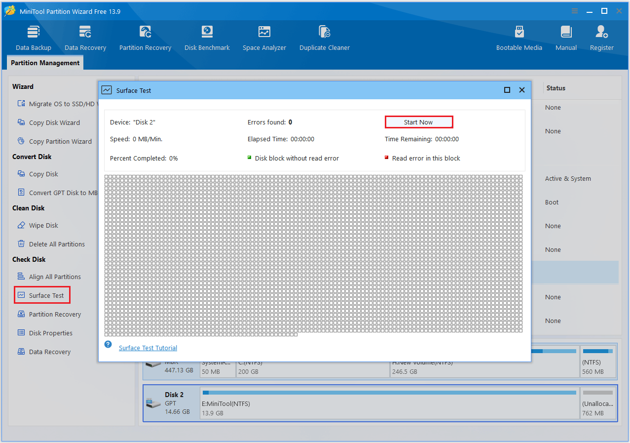Click the Time Remaining value
Screen dimensions: 630x443
pos(447,139)
